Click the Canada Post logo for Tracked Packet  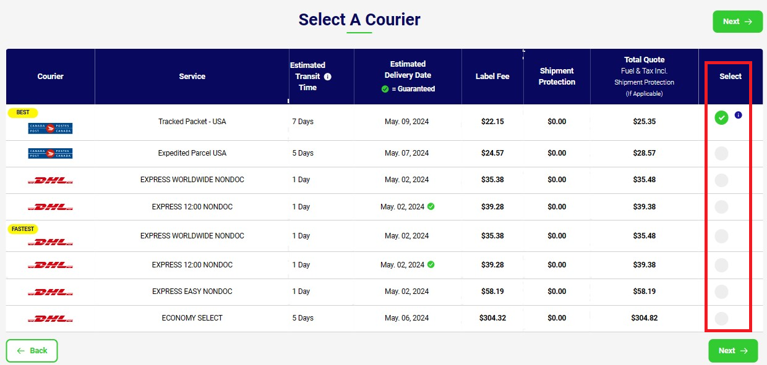[x=50, y=128]
